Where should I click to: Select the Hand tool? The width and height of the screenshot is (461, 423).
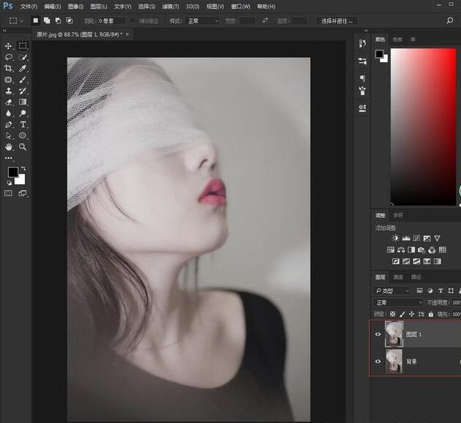(9, 147)
